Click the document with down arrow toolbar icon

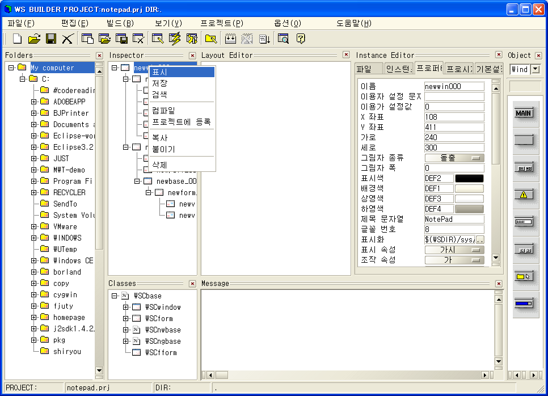coord(264,39)
